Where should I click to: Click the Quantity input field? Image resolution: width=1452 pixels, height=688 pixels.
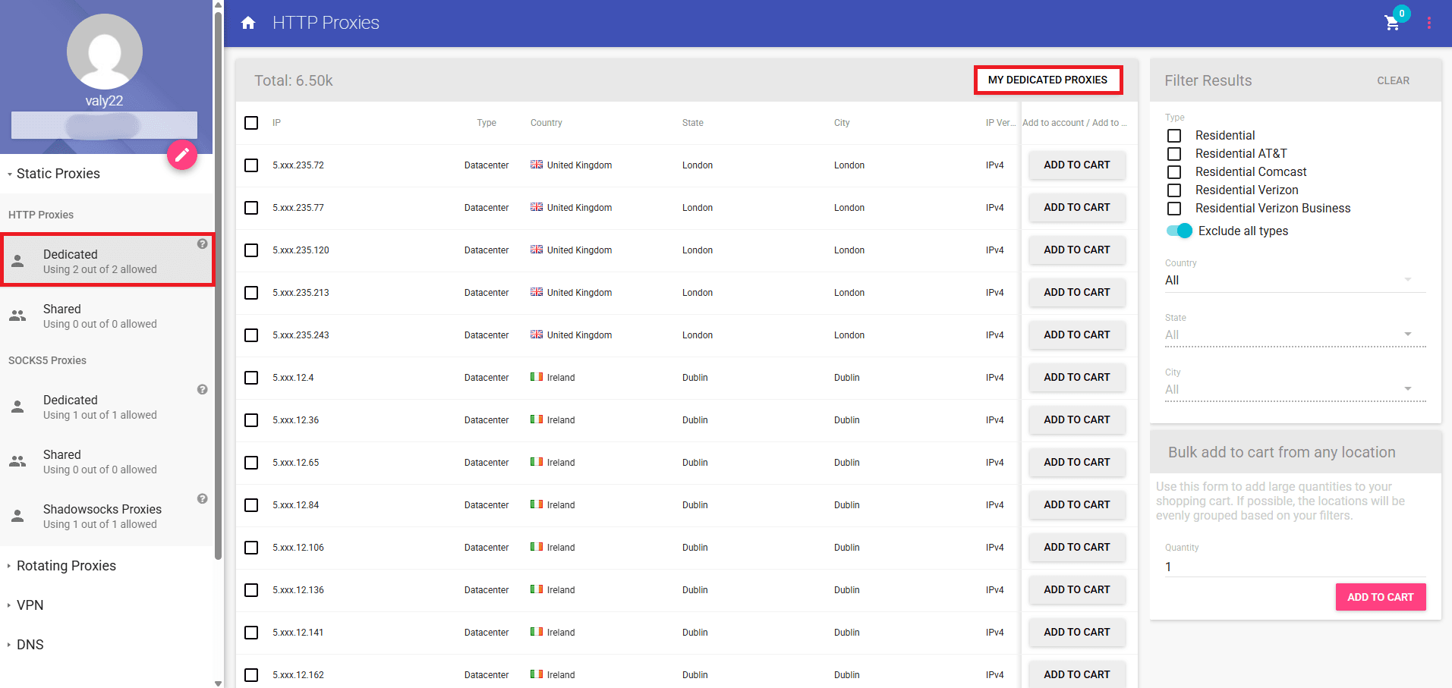tap(1294, 567)
